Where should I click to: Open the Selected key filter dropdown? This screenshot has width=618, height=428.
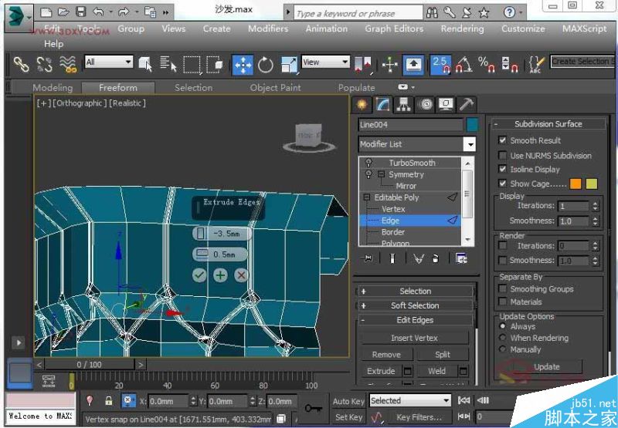pos(447,400)
